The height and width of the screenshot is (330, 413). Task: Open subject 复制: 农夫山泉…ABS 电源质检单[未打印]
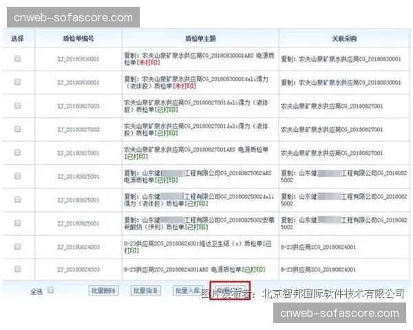[199, 59]
